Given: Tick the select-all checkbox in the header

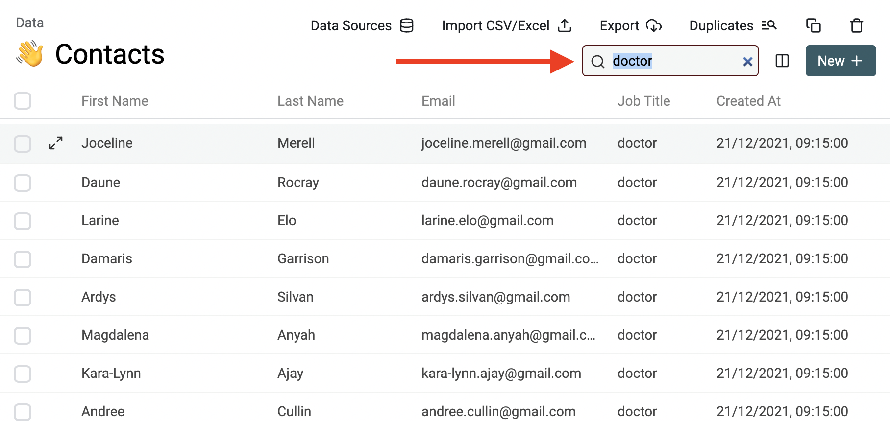Looking at the screenshot, I should [x=23, y=101].
